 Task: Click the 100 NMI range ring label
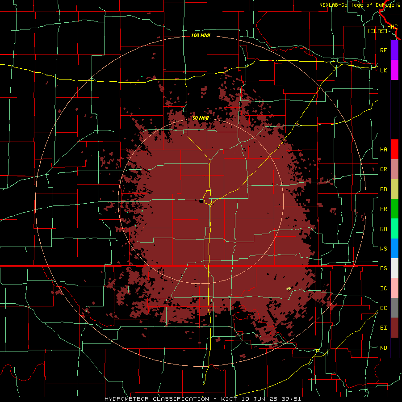201,35
